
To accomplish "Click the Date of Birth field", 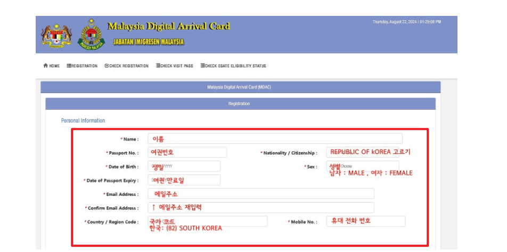I will coord(184,166).
